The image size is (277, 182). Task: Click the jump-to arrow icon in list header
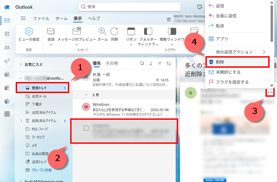click(151, 63)
